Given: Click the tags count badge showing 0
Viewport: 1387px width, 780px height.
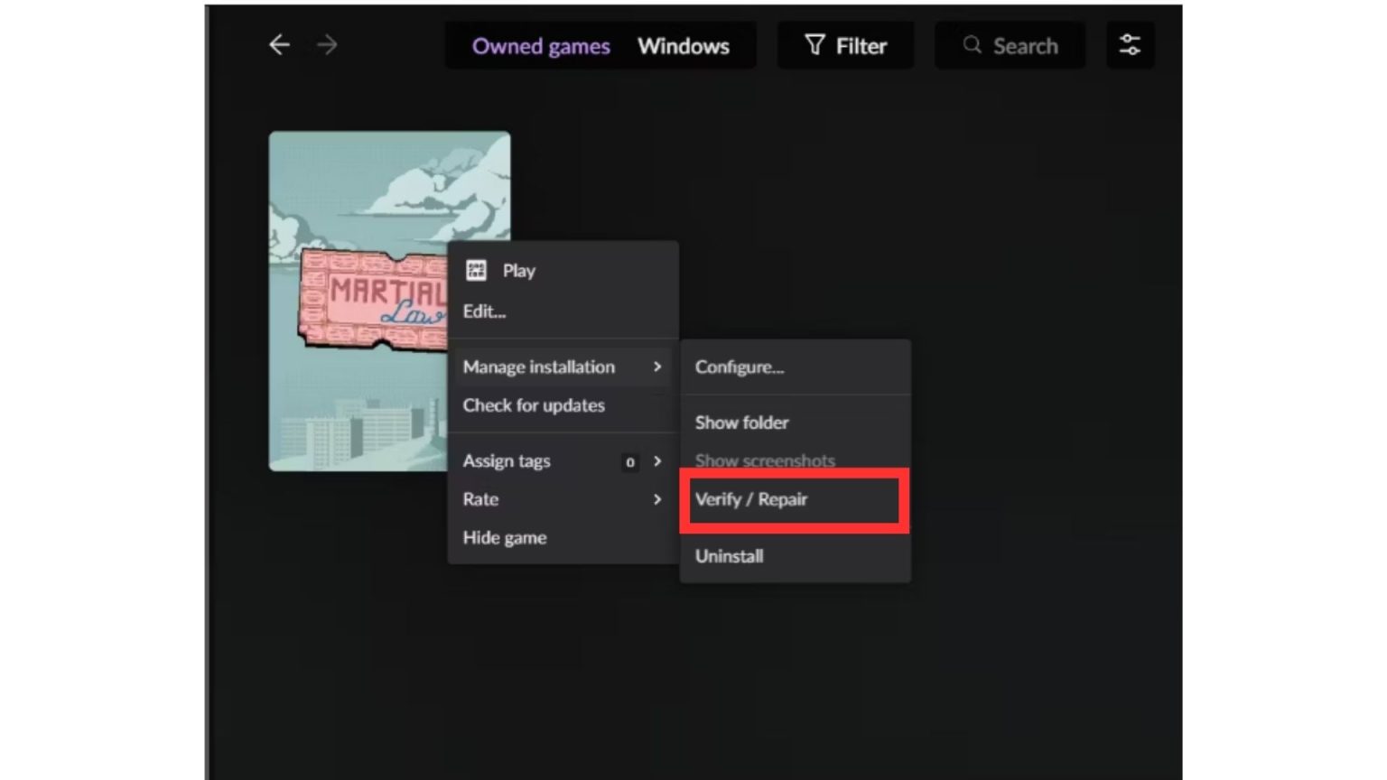Looking at the screenshot, I should click(x=629, y=461).
